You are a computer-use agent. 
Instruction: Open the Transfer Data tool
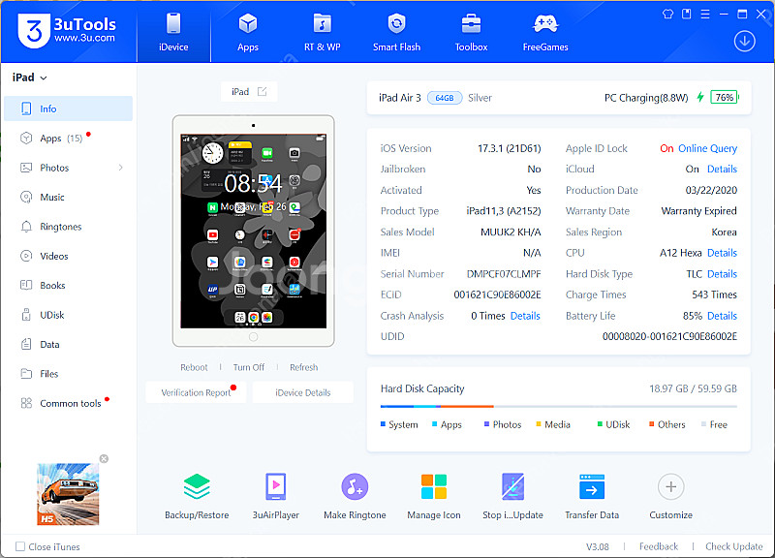coord(592,496)
